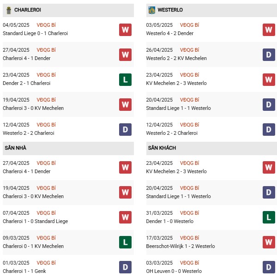Select the SÂN NHÀ section header

68,148
